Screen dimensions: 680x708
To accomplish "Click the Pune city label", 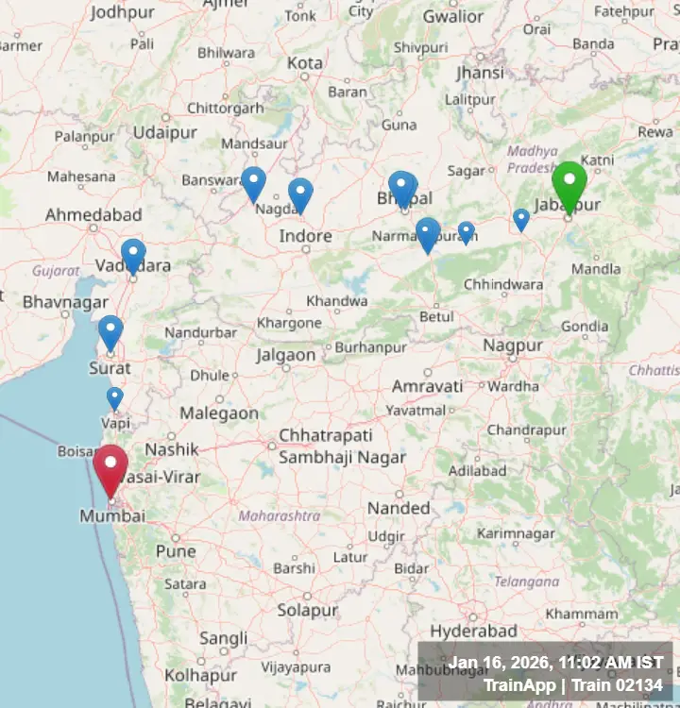I will [176, 551].
